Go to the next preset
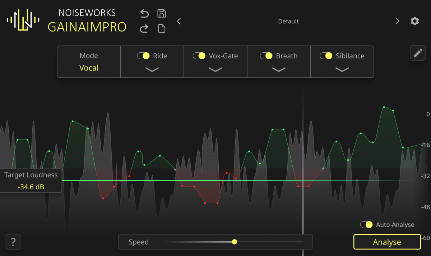 point(397,21)
